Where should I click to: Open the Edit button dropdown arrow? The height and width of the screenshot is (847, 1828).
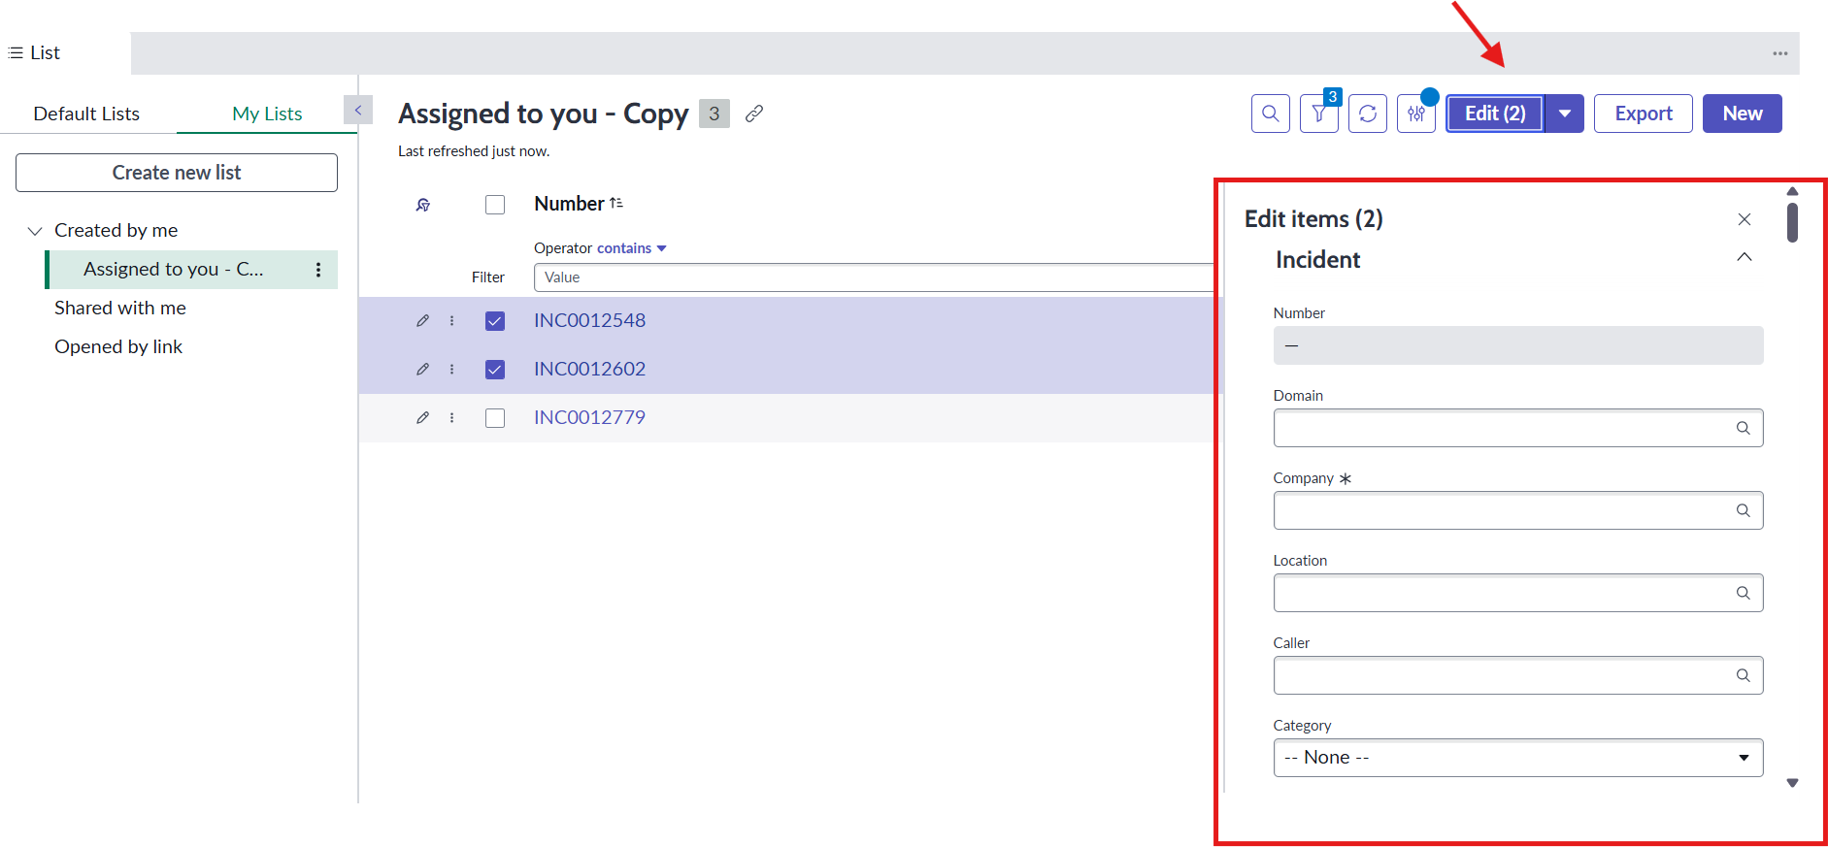point(1565,114)
